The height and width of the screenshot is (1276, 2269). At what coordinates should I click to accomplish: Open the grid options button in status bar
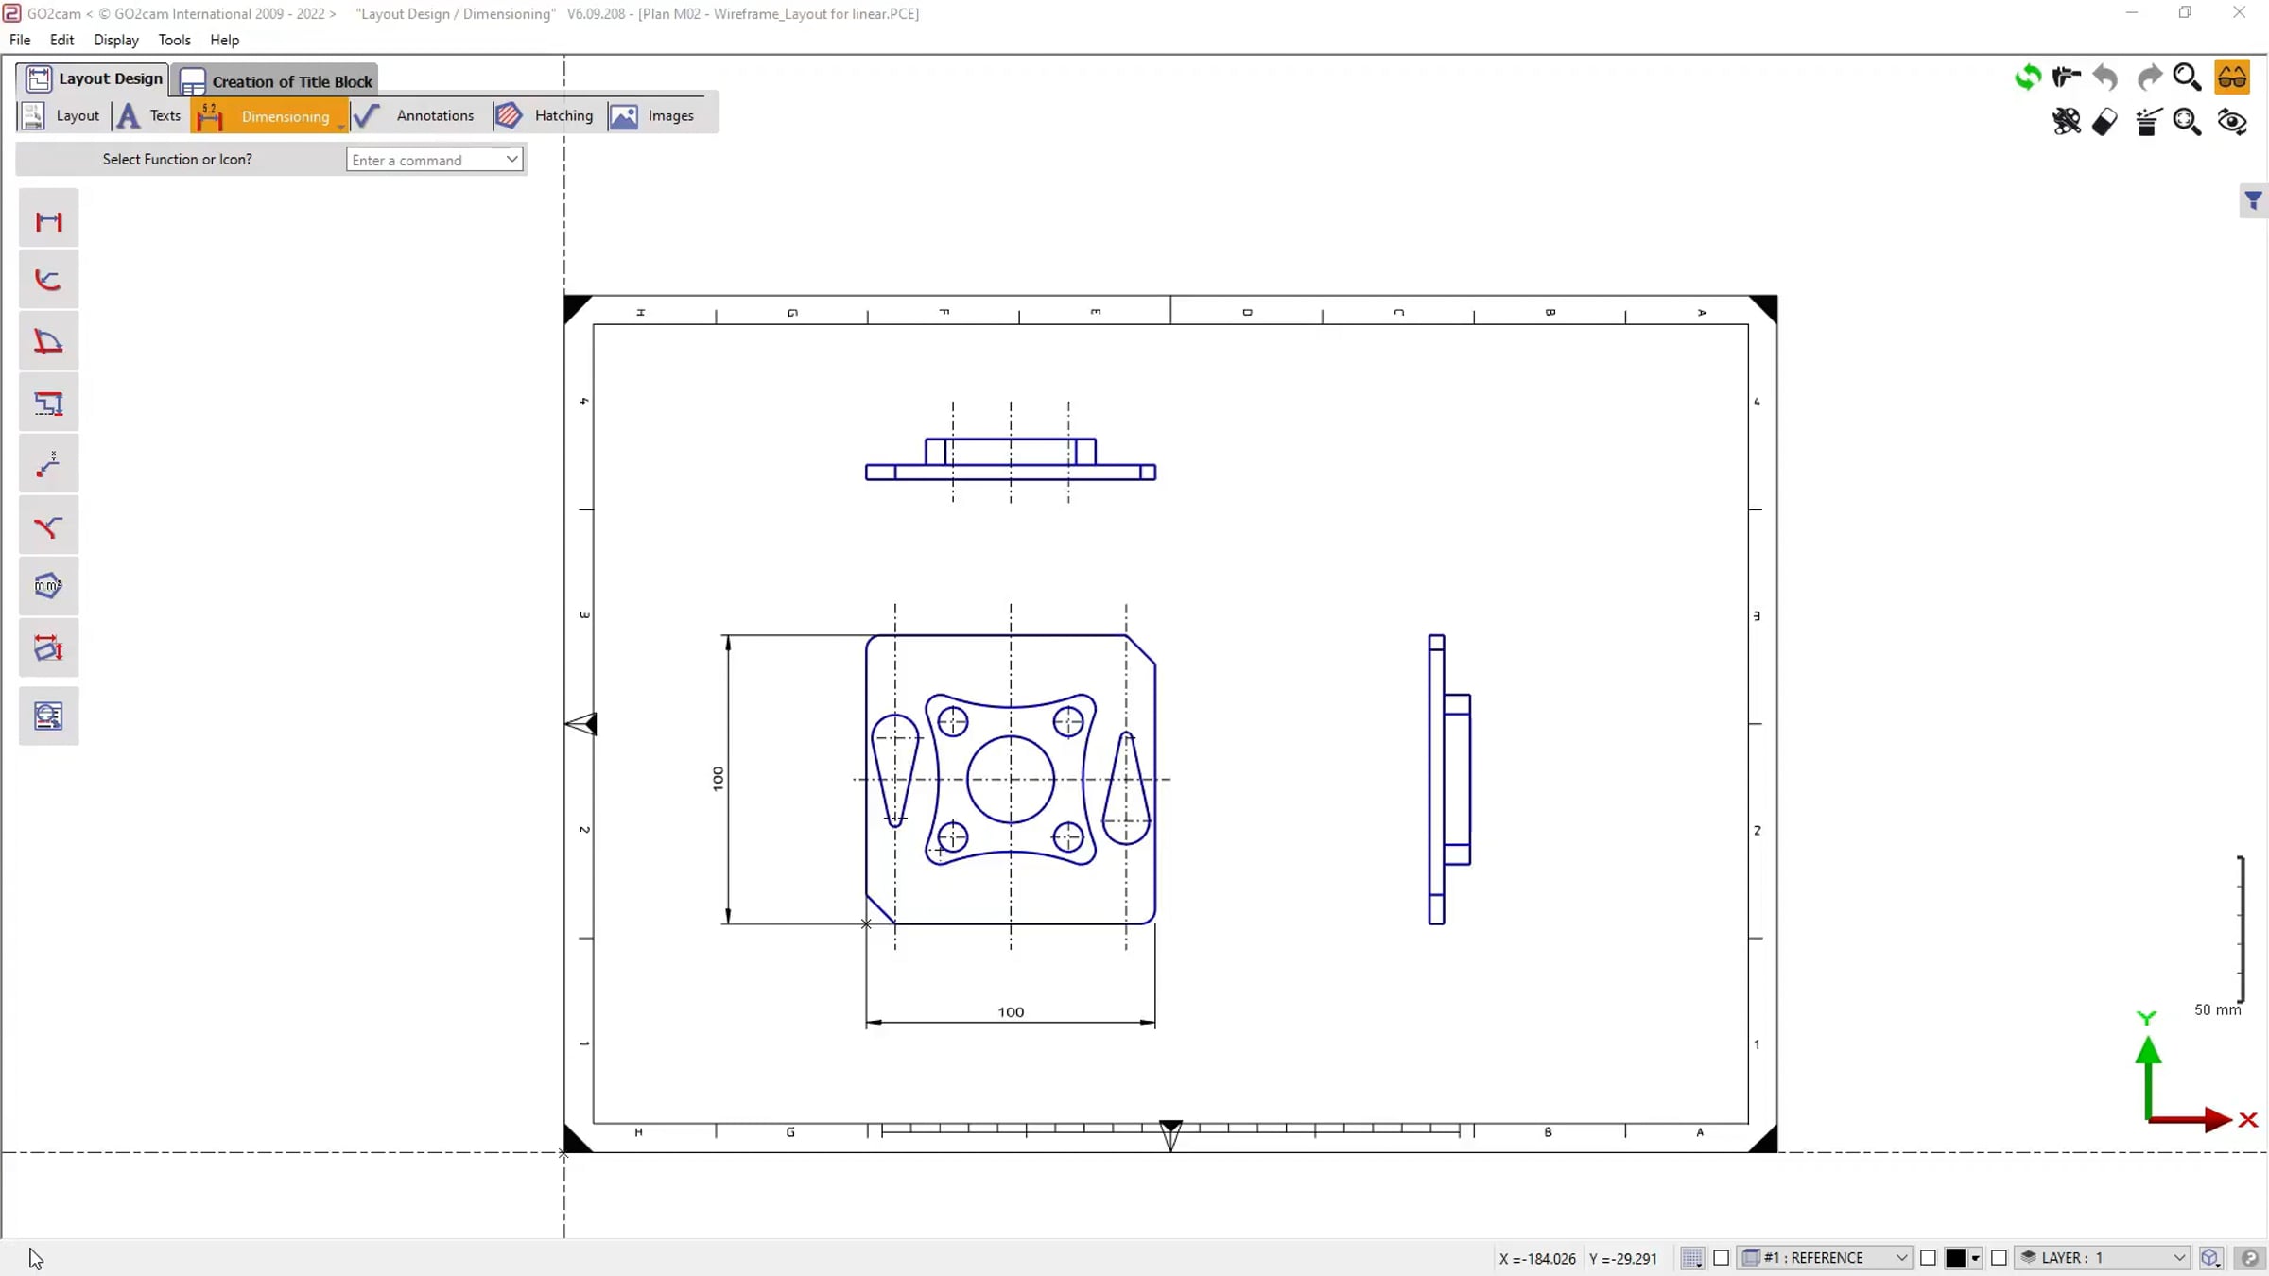click(x=1692, y=1258)
